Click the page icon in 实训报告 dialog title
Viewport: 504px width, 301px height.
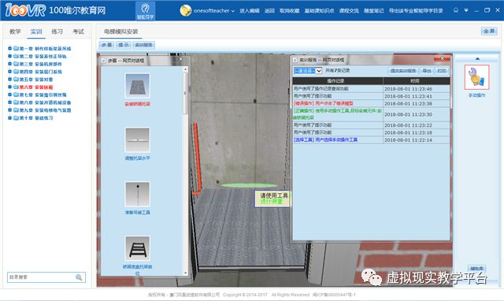(x=295, y=60)
